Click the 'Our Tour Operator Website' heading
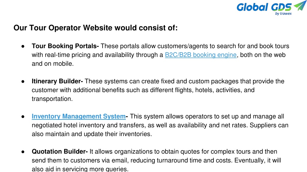The image size is (307, 172). pyautogui.click(x=96, y=28)
